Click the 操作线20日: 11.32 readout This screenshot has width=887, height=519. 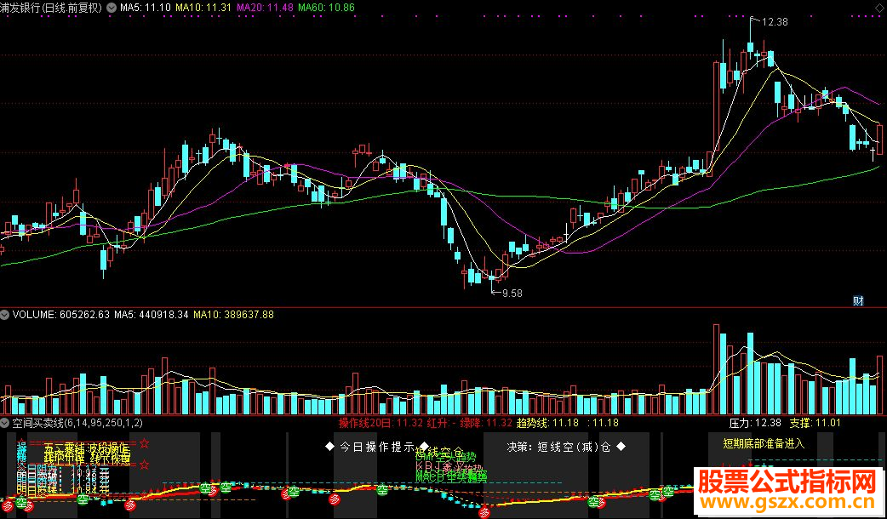(381, 422)
